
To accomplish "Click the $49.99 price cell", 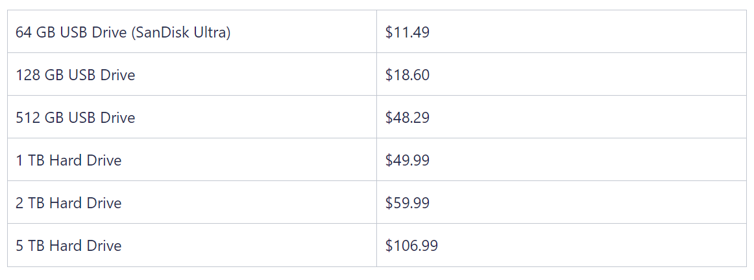I will pos(562,160).
